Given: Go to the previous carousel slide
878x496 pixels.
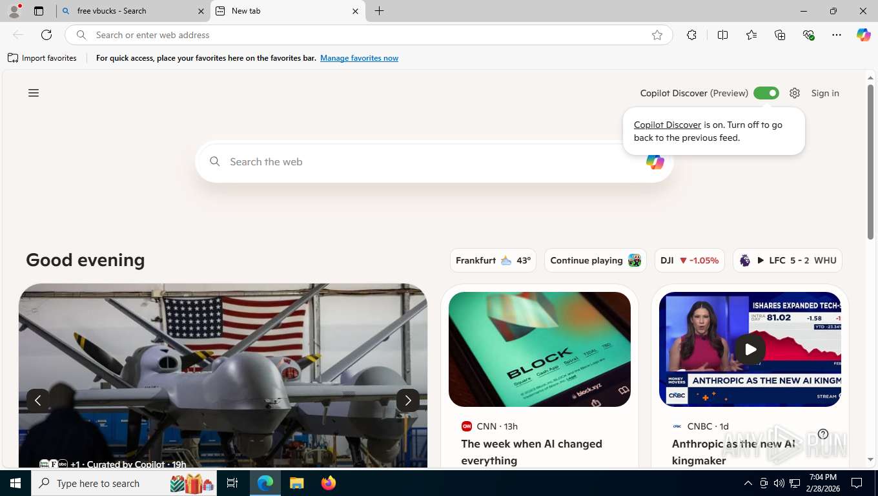Looking at the screenshot, I should 38,400.
